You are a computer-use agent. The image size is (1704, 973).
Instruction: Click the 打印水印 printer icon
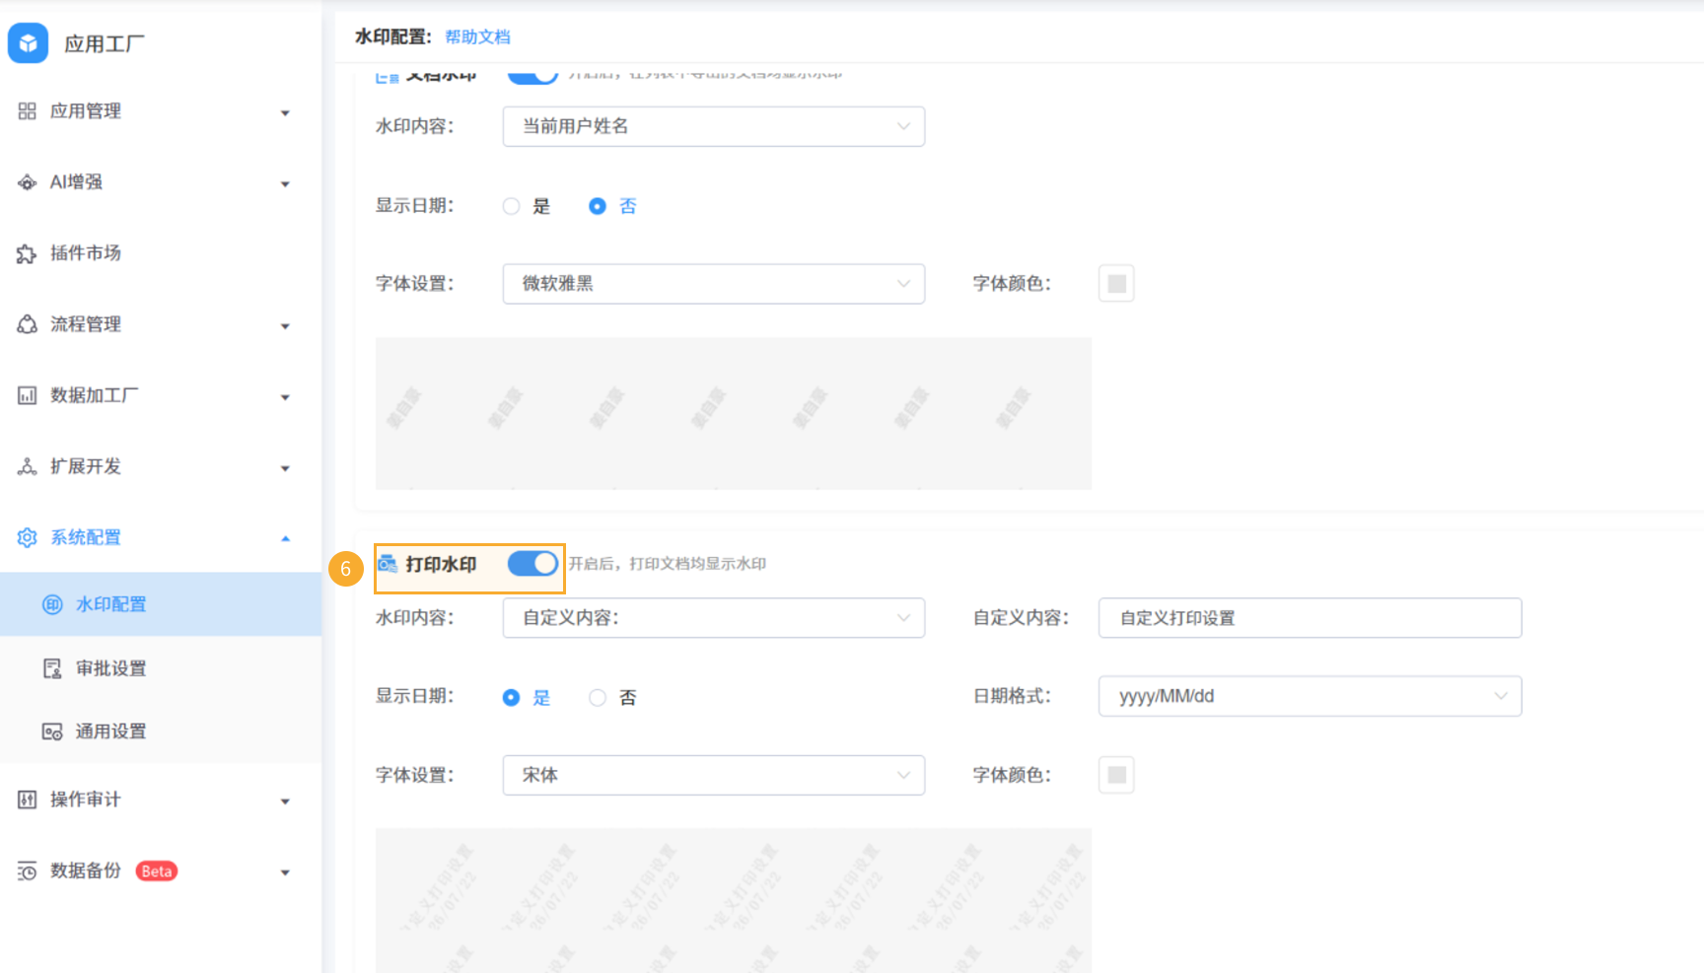tap(388, 564)
